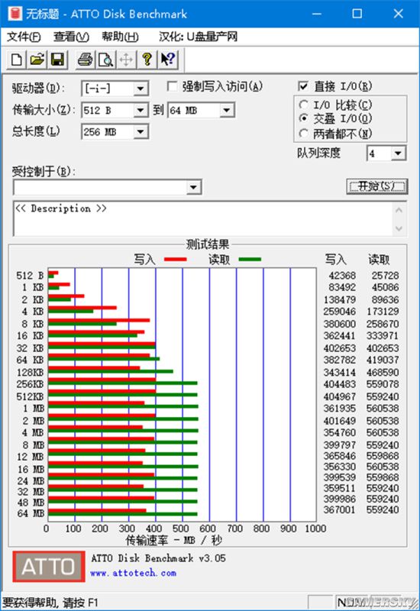The image size is (420, 611).
Task: Click the 1000 axis tick label
Action: coord(315,529)
